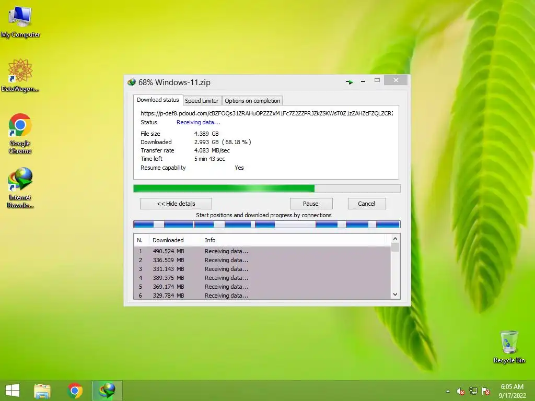Click the Downloaded column header
The height and width of the screenshot is (401, 535).
[x=168, y=240]
